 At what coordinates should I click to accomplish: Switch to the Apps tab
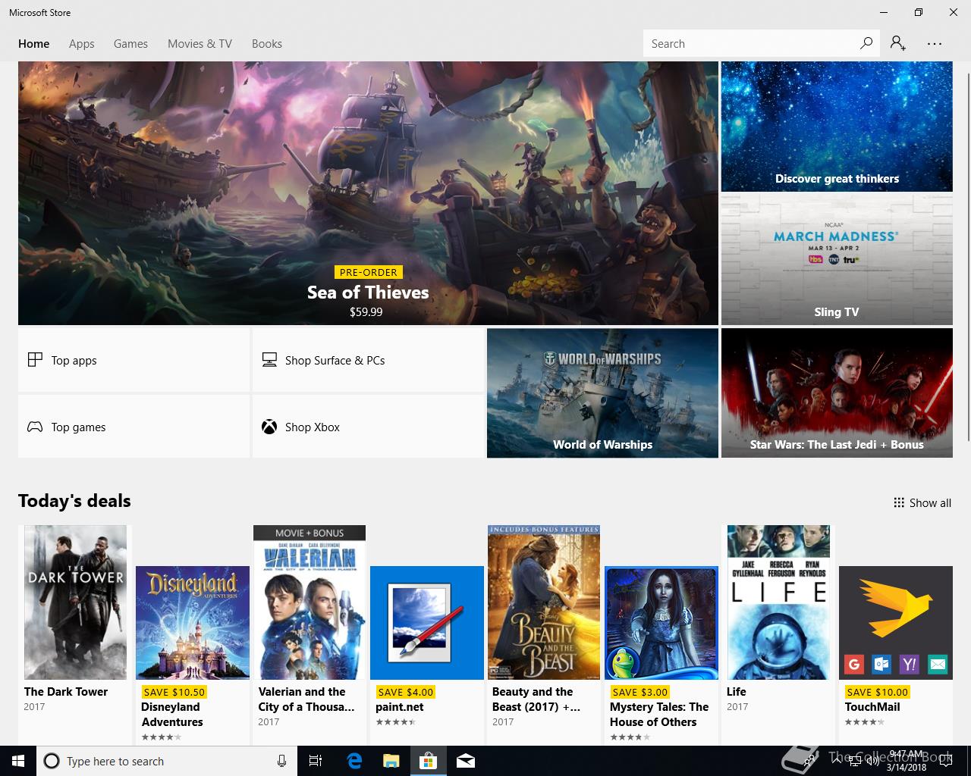click(x=82, y=43)
